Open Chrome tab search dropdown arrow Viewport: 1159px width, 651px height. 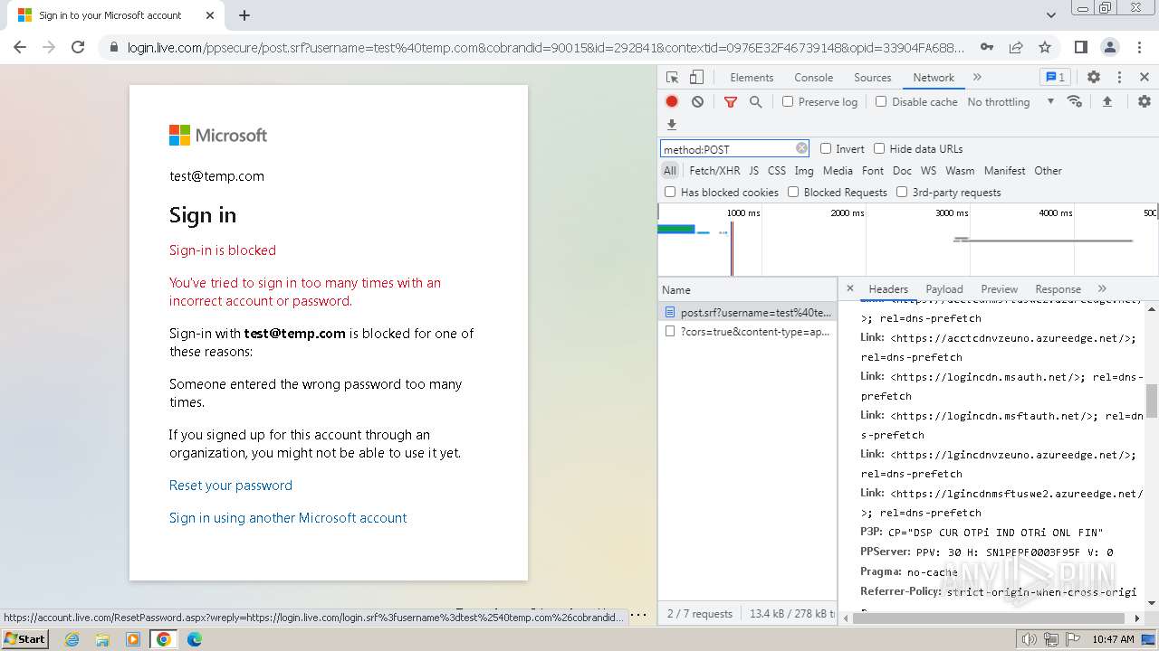pos(1051,15)
